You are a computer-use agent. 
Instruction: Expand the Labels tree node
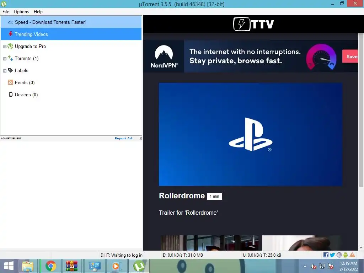pyautogui.click(x=5, y=71)
